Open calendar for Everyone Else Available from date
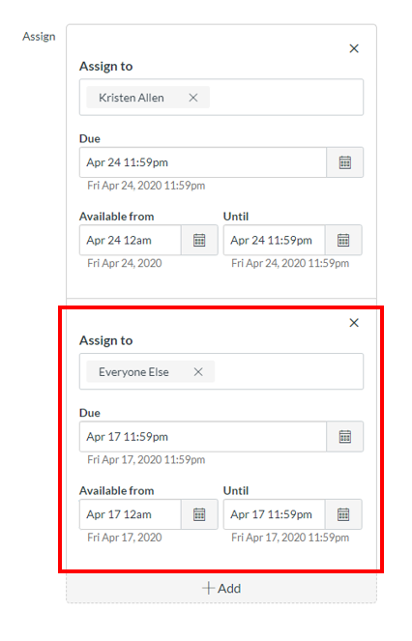Viewport: 412px width, 641px height. tap(199, 514)
